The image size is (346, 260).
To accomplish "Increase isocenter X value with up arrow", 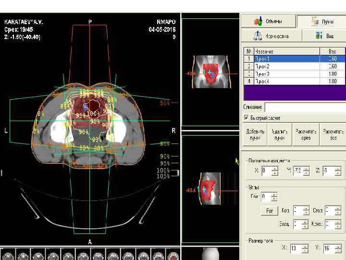I will click(x=275, y=169).
